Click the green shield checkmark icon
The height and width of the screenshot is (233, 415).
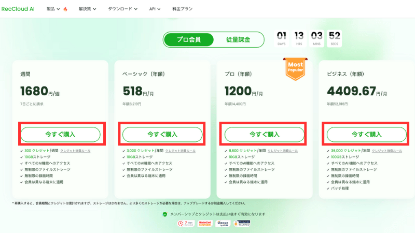(x=165, y=214)
